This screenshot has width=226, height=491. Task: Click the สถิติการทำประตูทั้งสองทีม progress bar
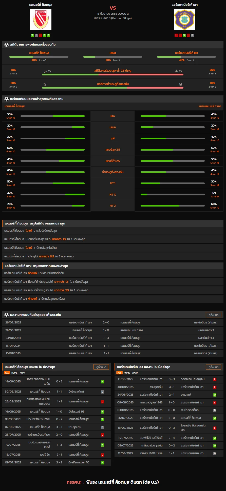pyautogui.click(x=113, y=88)
